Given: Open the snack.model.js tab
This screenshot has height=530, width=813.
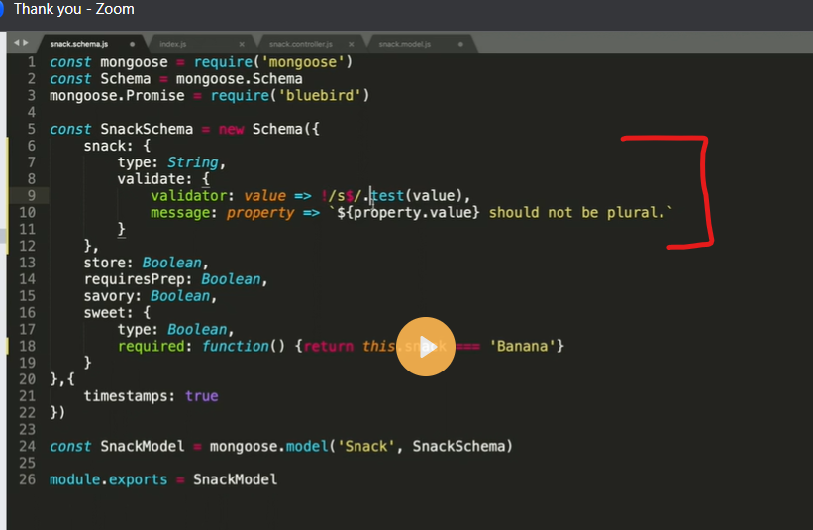Looking at the screenshot, I should tap(404, 45).
